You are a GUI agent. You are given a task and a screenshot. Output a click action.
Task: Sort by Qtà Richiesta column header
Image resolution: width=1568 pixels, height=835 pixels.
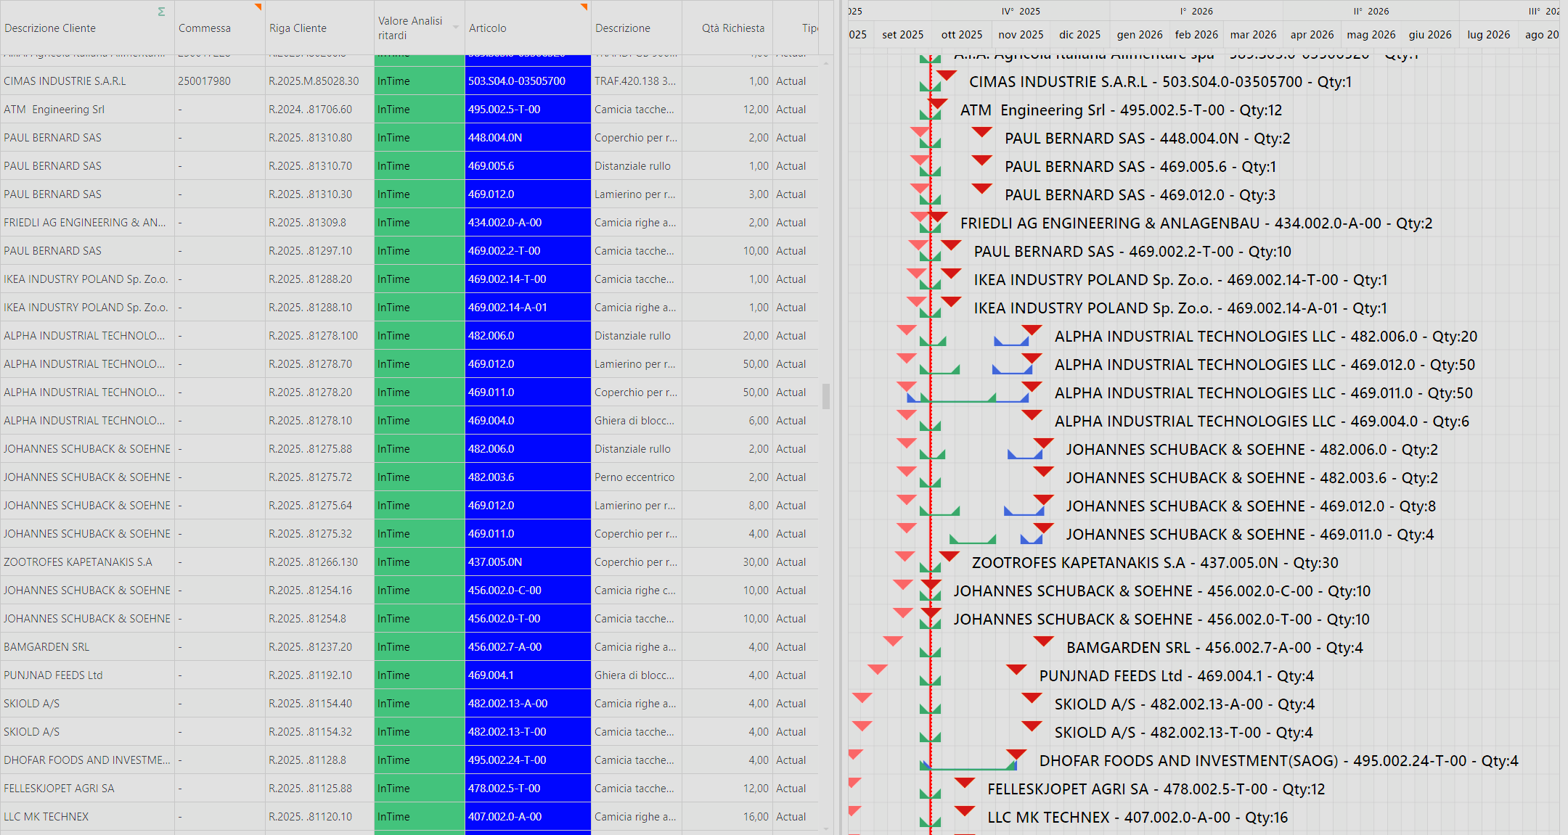[732, 28]
